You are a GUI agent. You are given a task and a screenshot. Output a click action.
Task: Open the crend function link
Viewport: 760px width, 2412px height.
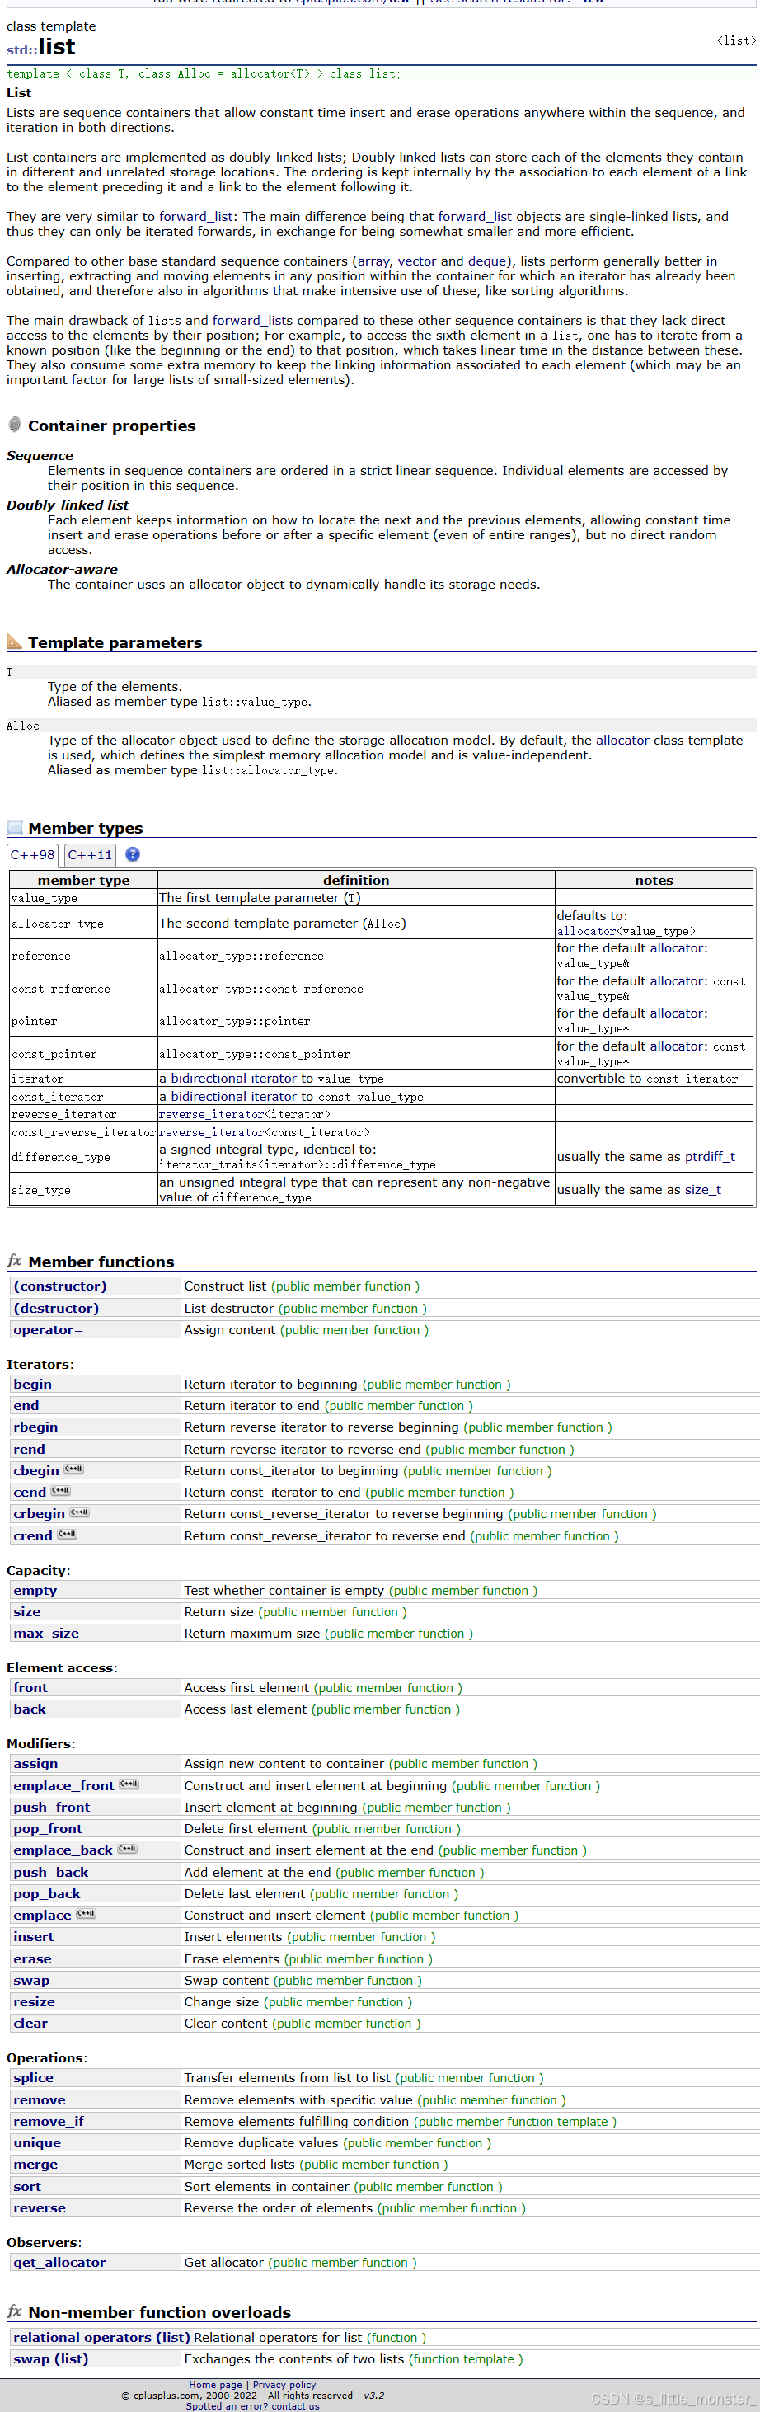pyautogui.click(x=33, y=1535)
